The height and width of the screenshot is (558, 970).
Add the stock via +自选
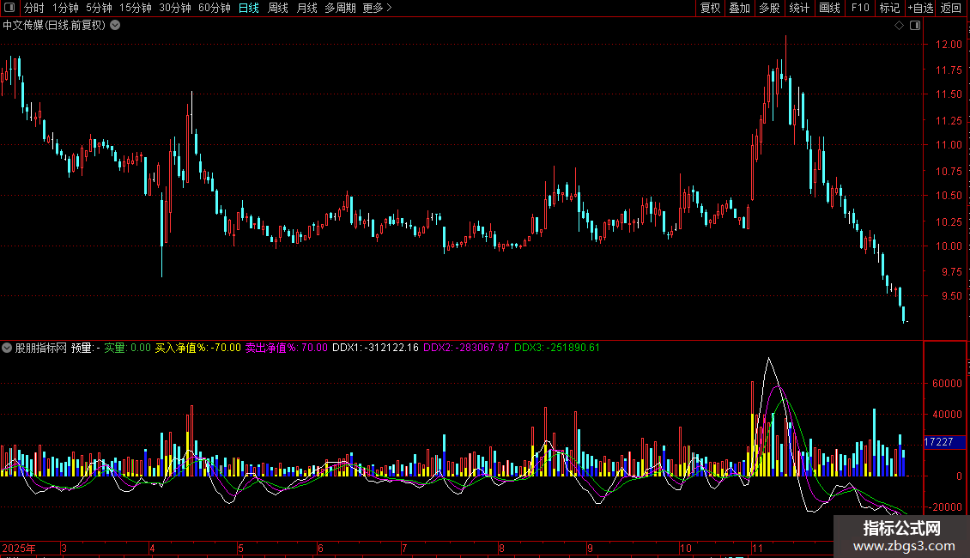coord(920,9)
